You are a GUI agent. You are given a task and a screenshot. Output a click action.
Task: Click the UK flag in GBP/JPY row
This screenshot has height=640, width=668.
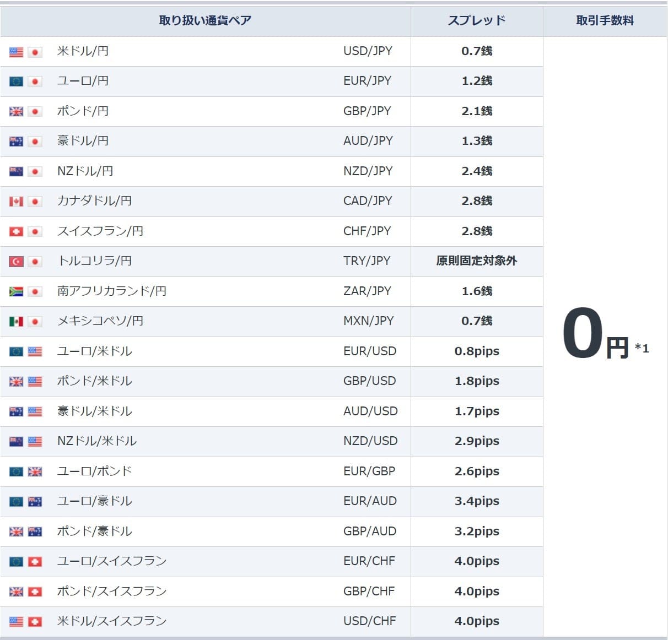click(17, 112)
